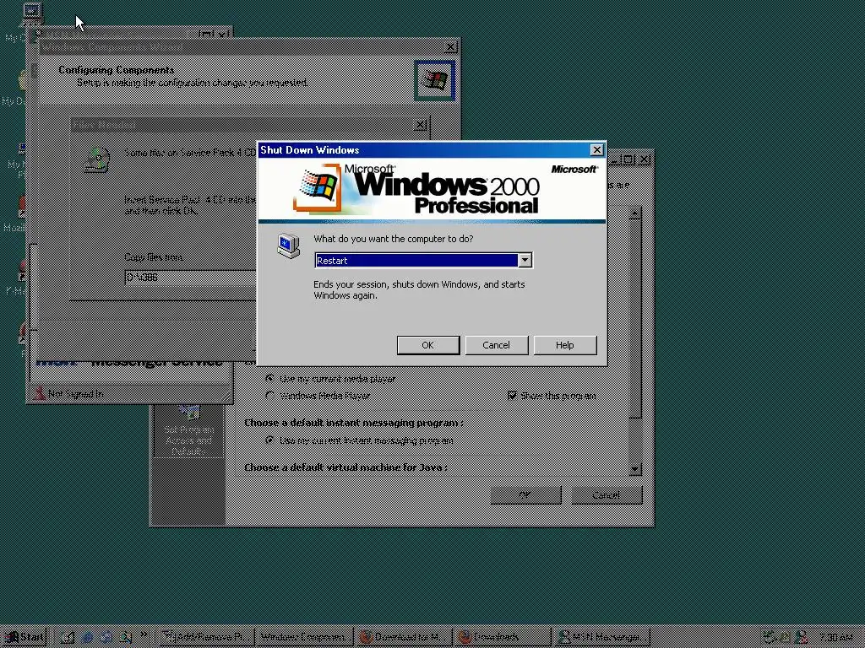This screenshot has height=648, width=865.
Task: Click the Windows logo in Components Wizard
Action: coord(435,80)
